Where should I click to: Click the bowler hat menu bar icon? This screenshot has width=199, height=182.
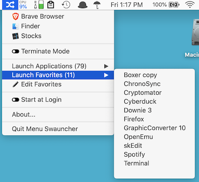point(82,5)
